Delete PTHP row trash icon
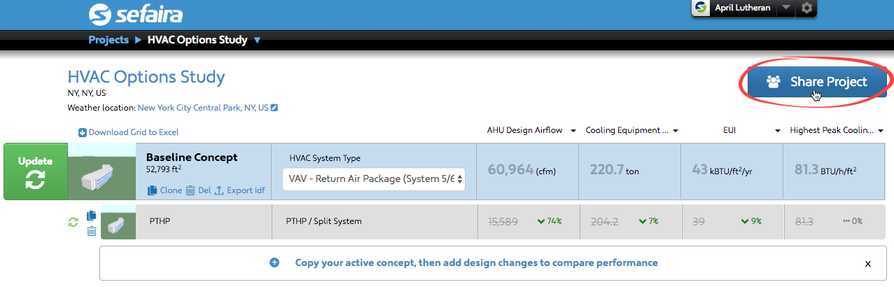Image resolution: width=894 pixels, height=287 pixels. (x=91, y=231)
